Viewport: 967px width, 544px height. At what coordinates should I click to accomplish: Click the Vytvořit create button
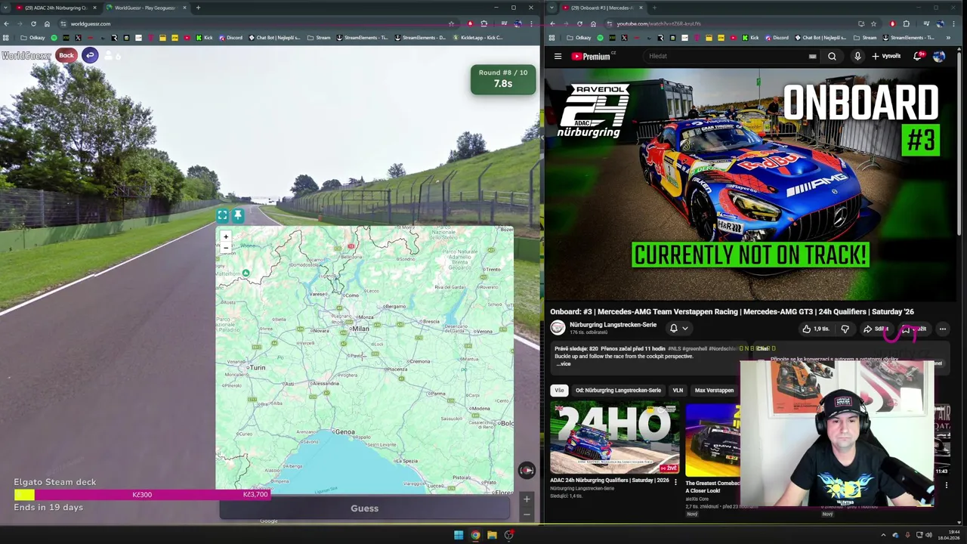point(886,56)
